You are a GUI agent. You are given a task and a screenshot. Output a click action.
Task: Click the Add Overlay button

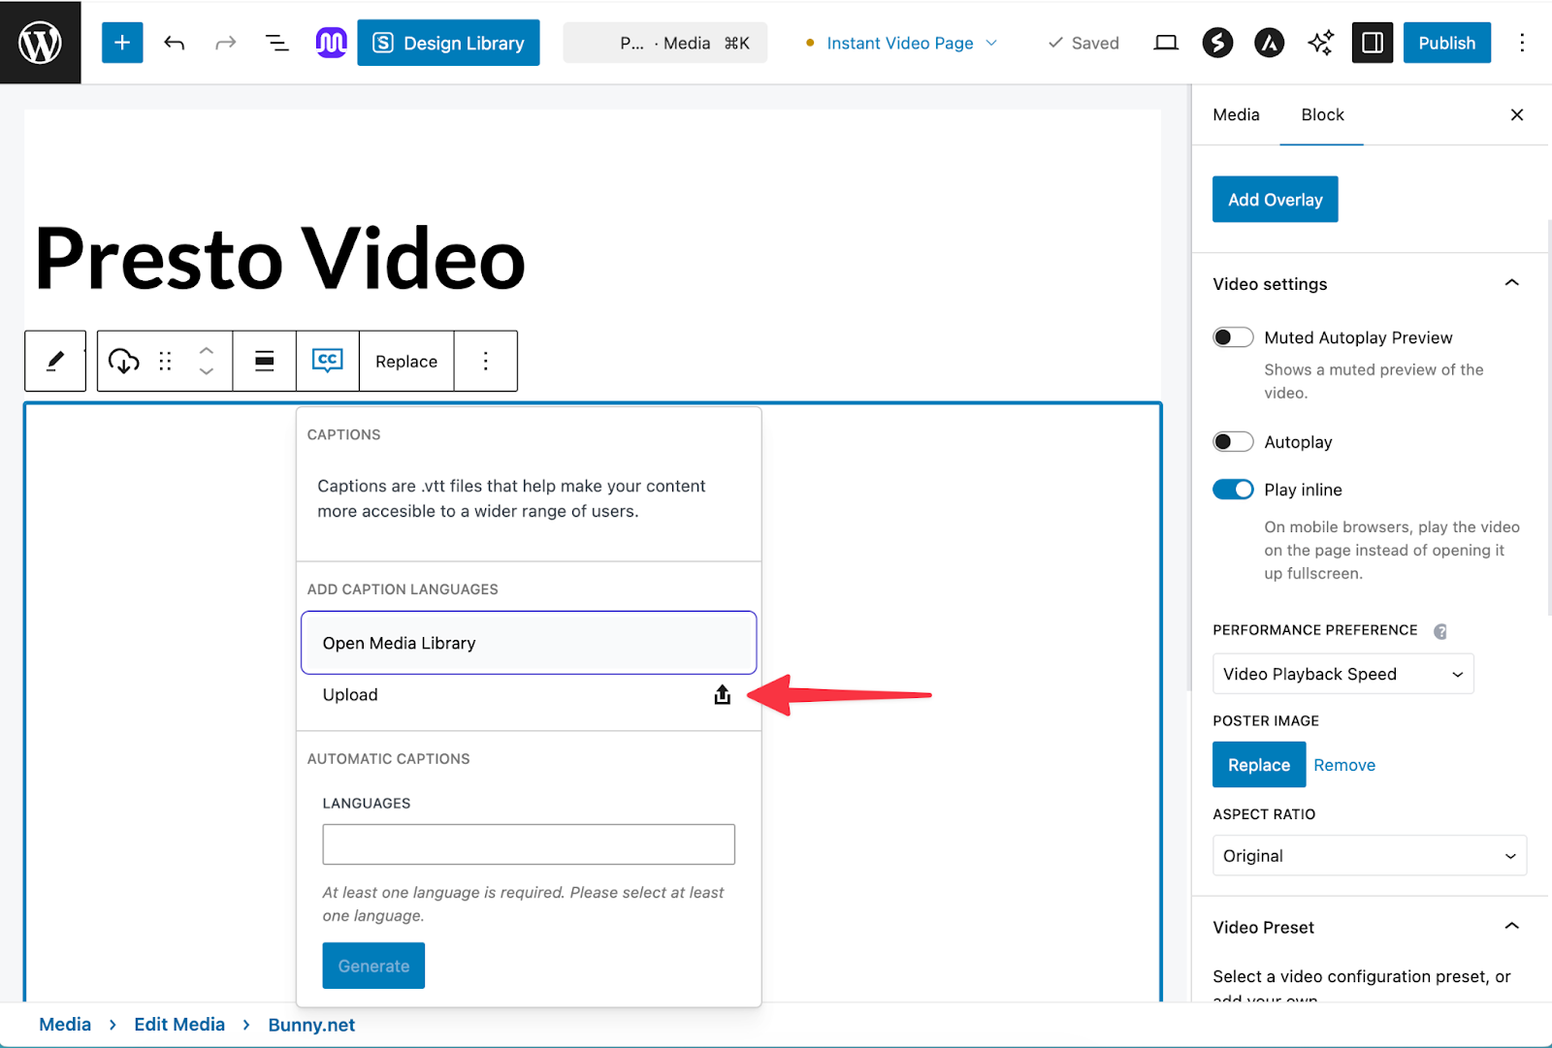click(1275, 199)
